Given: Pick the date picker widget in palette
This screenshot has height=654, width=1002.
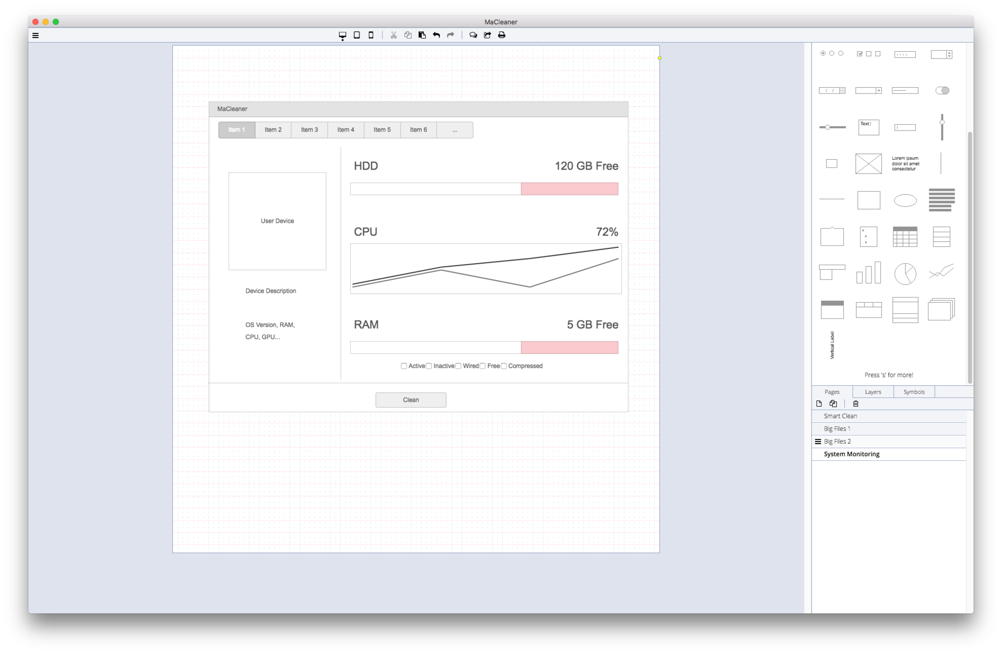Looking at the screenshot, I should (x=832, y=90).
